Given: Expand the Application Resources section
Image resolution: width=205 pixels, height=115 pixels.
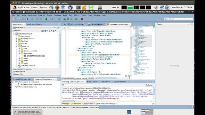Looking at the screenshot, I should [13, 69].
